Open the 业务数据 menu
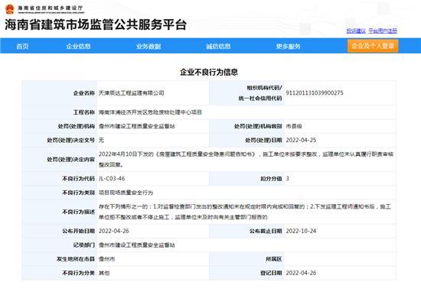421x295 pixels. (148, 46)
